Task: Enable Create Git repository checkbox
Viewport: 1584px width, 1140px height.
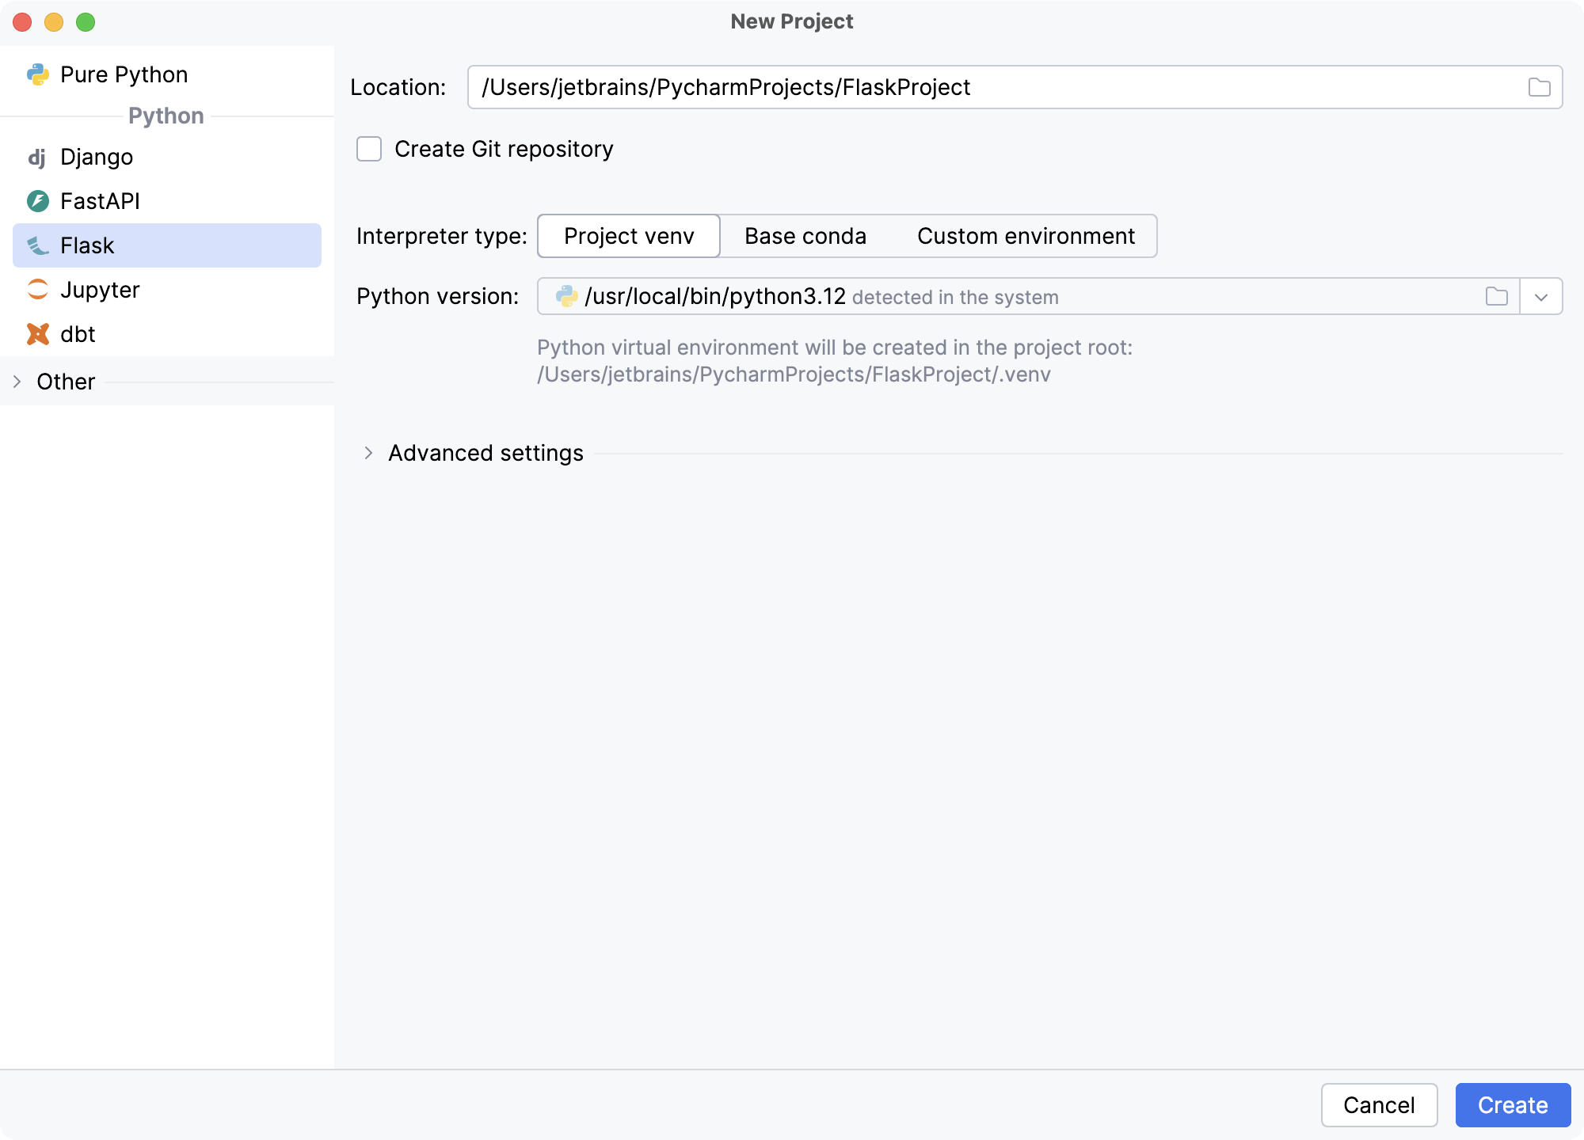Action: pyautogui.click(x=369, y=149)
